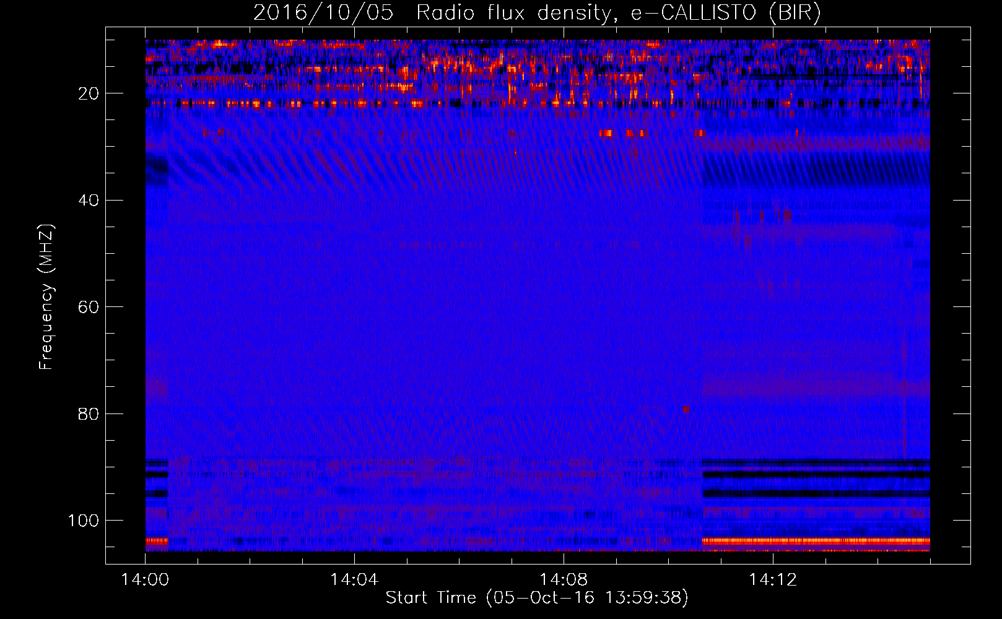Click the '40' frequency tick label
Screen dimensions: 1002x619
pyautogui.click(x=89, y=201)
